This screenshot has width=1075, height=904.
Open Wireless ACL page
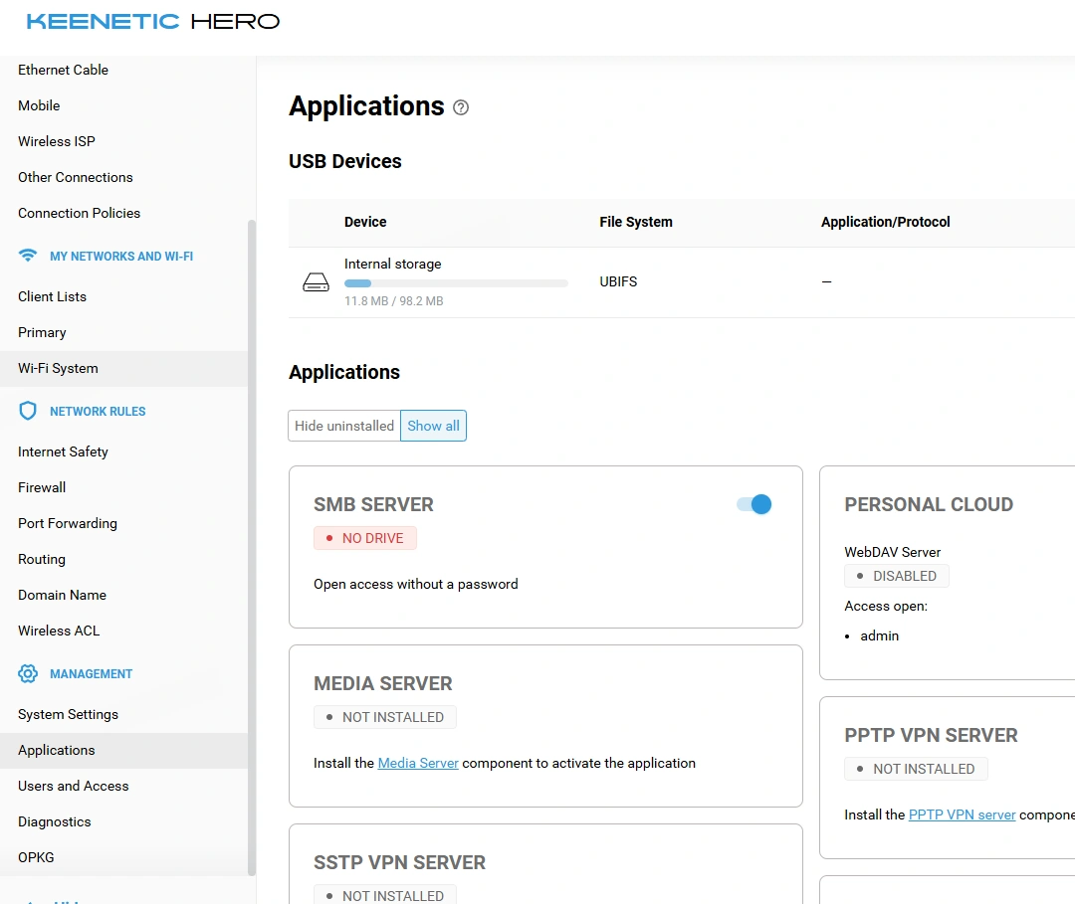click(x=59, y=631)
